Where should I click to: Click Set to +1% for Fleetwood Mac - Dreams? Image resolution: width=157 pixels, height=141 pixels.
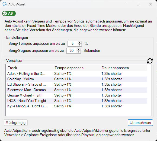(x=63, y=90)
